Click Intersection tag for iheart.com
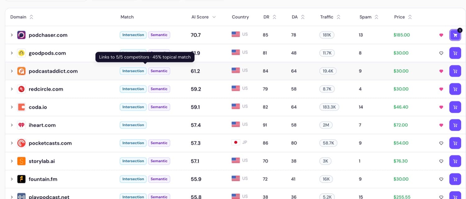 pyautogui.click(x=133, y=125)
